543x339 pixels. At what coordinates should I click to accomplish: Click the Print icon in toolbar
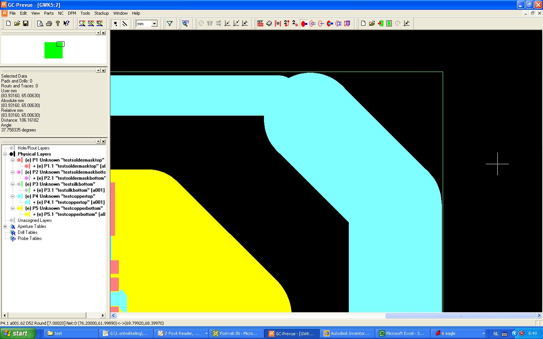point(49,23)
